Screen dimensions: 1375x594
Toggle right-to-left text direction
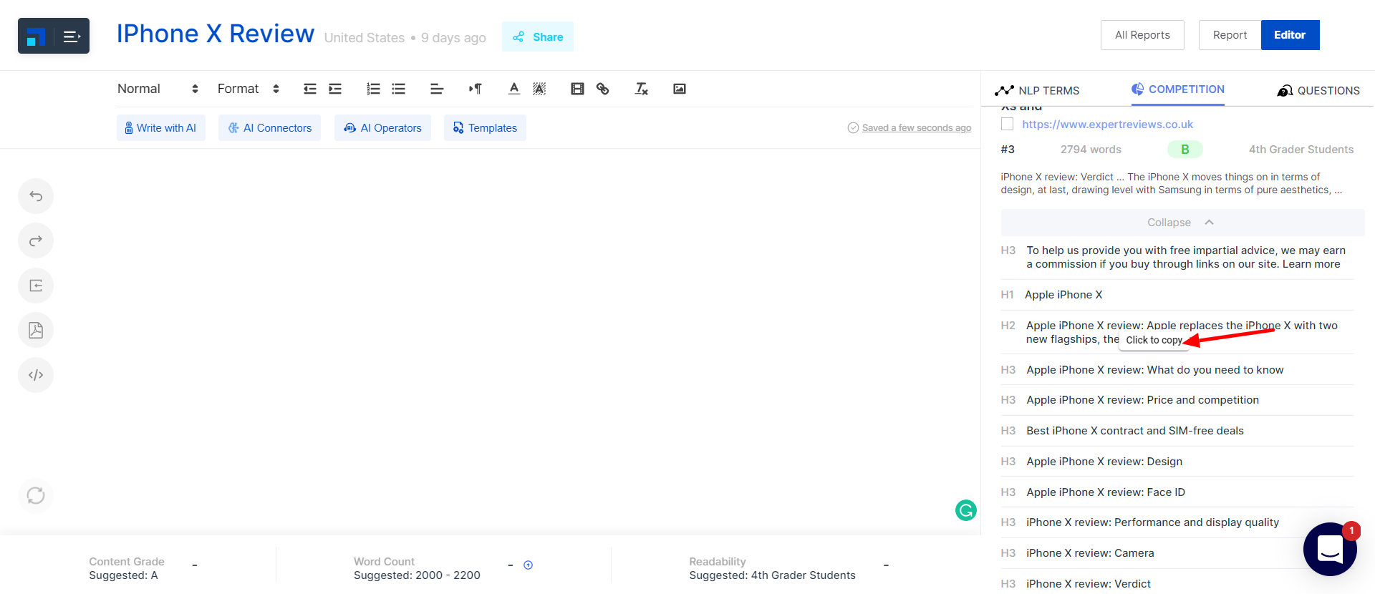pos(476,89)
